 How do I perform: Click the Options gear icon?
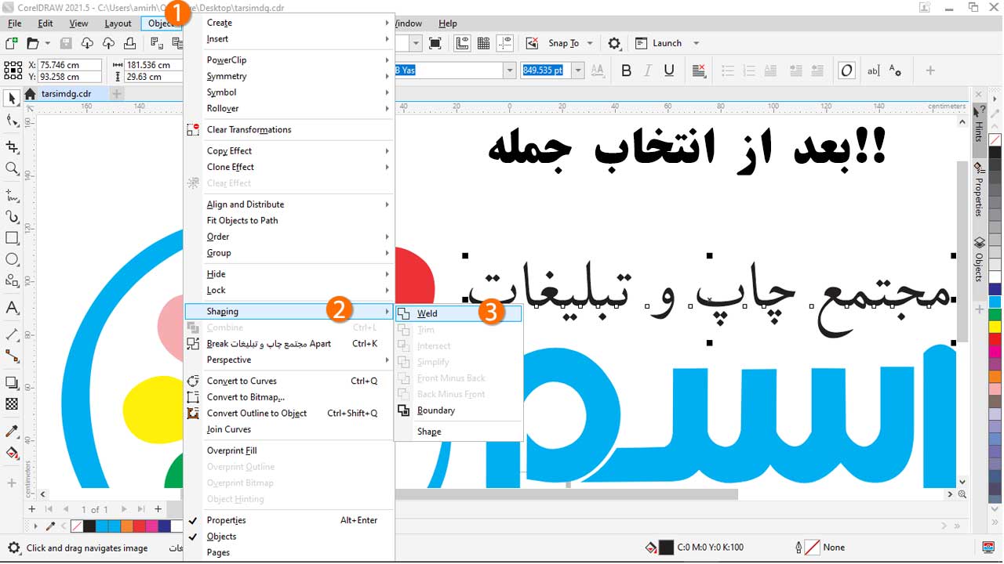[614, 44]
